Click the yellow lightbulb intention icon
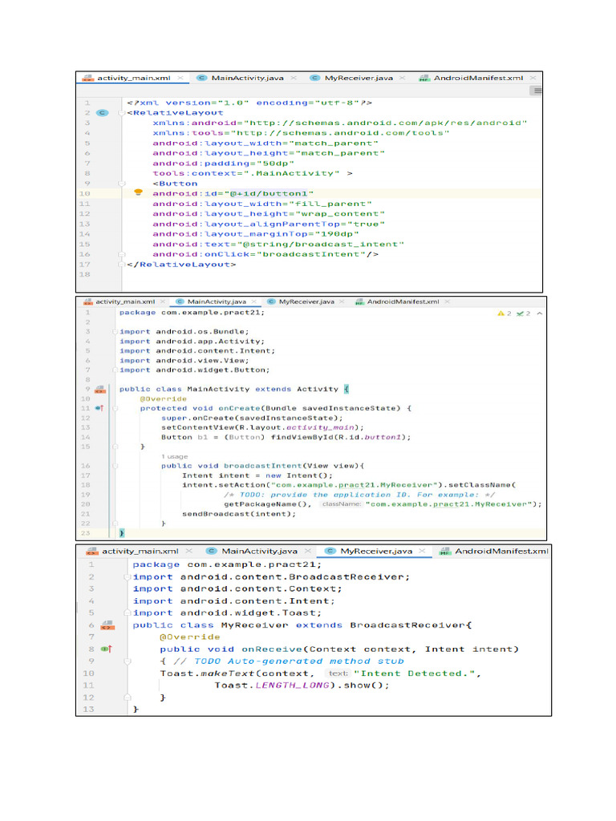 coord(137,192)
